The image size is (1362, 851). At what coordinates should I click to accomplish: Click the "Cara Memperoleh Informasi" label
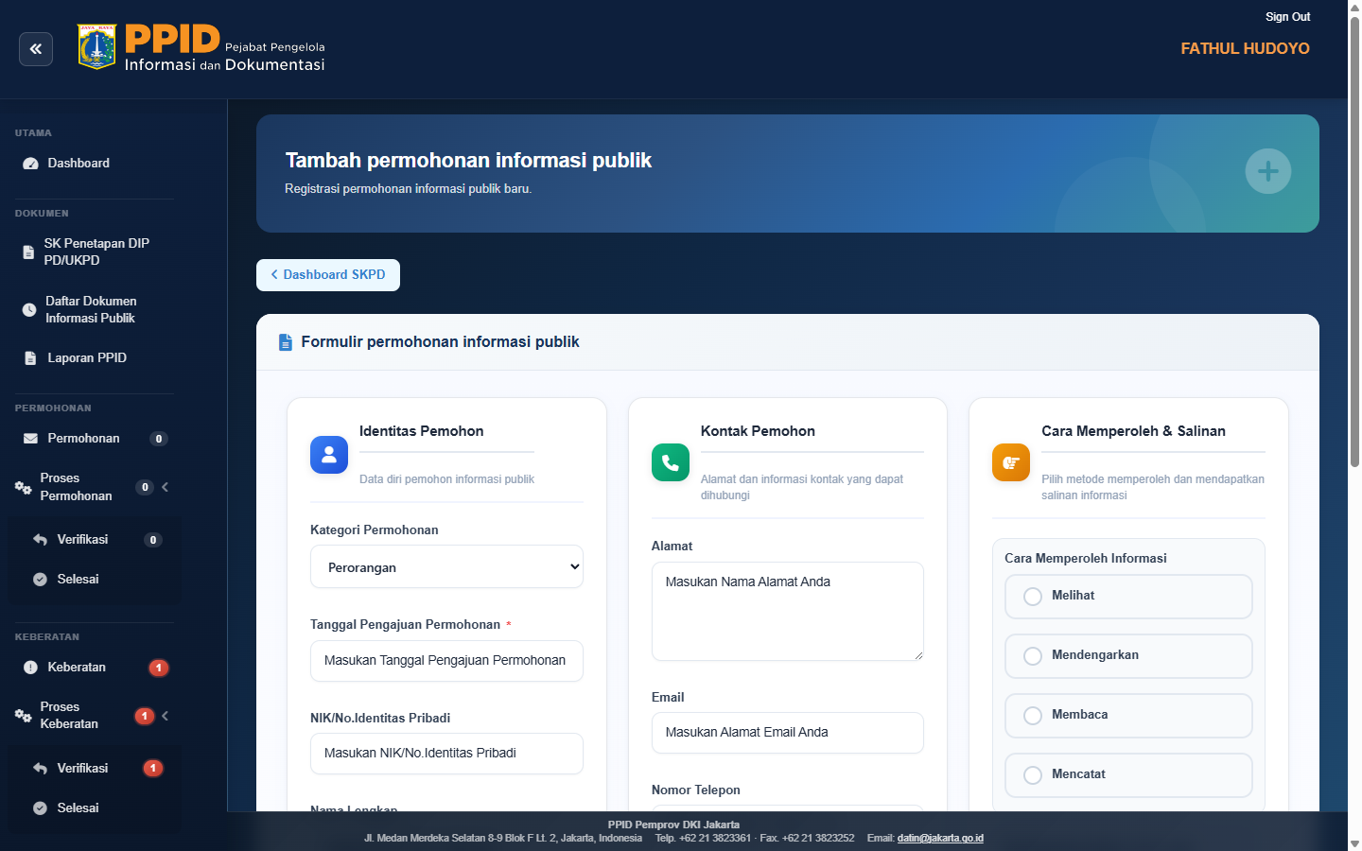(x=1085, y=559)
